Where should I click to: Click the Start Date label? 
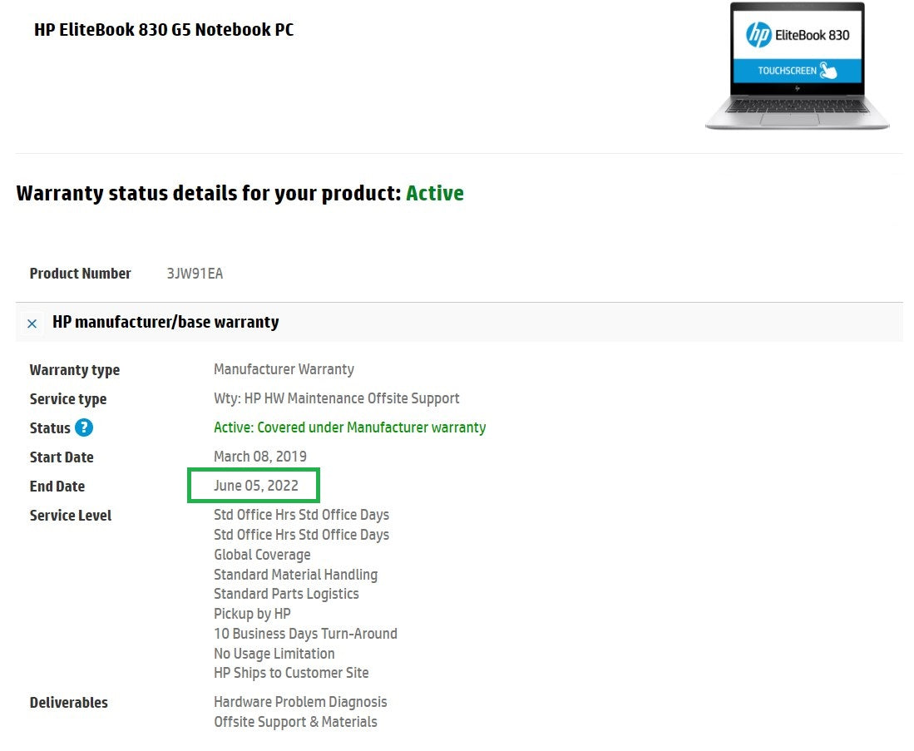tap(62, 457)
